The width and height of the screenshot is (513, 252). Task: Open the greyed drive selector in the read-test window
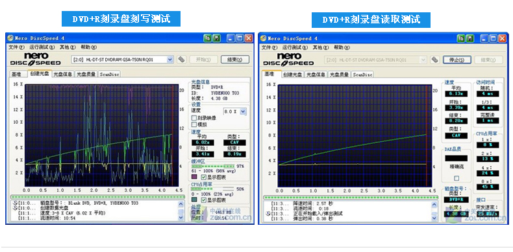point(375,60)
